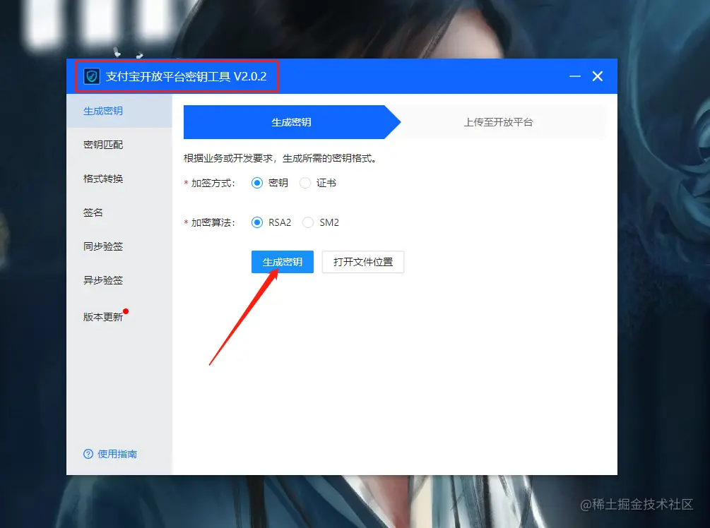Click the 加密算法 field label
The width and height of the screenshot is (710, 528).
[x=213, y=222]
